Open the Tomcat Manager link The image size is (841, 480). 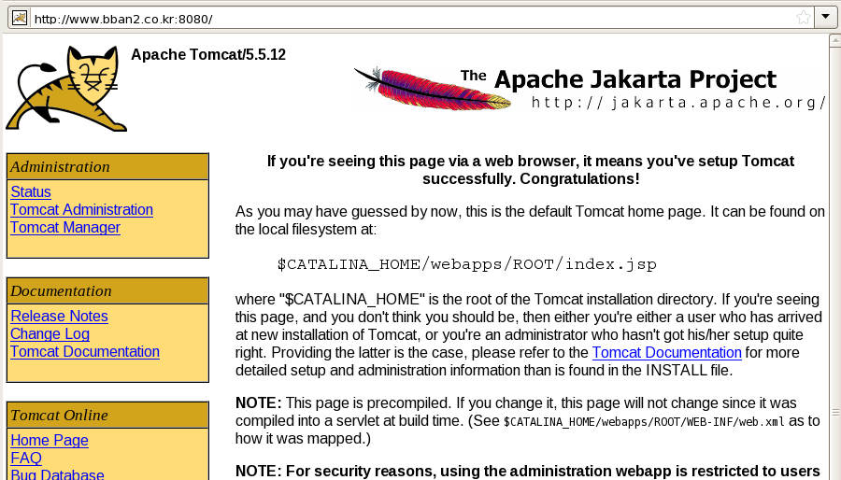pyautogui.click(x=65, y=227)
